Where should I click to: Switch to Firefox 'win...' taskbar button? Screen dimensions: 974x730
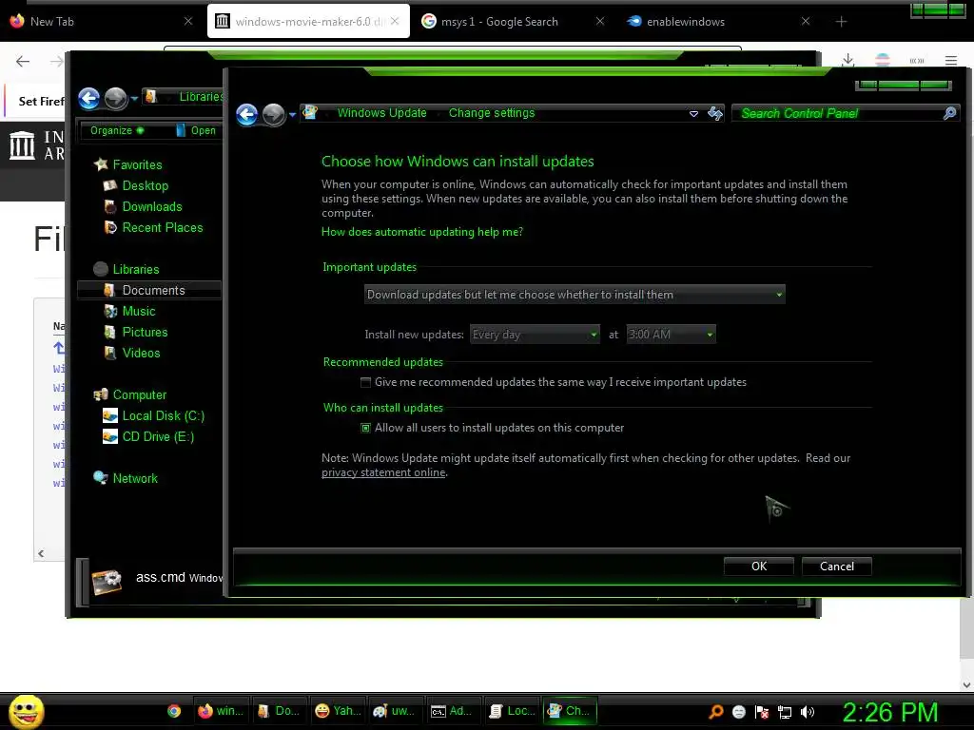pos(222,711)
